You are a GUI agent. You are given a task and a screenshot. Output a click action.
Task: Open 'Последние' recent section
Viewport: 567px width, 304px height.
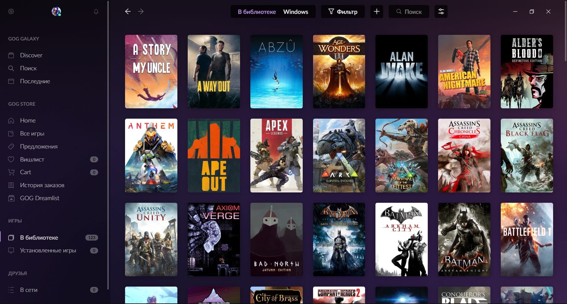(35, 81)
